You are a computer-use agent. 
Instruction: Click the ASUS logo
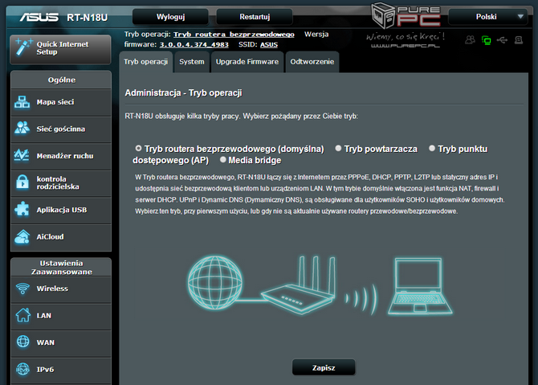39,17
